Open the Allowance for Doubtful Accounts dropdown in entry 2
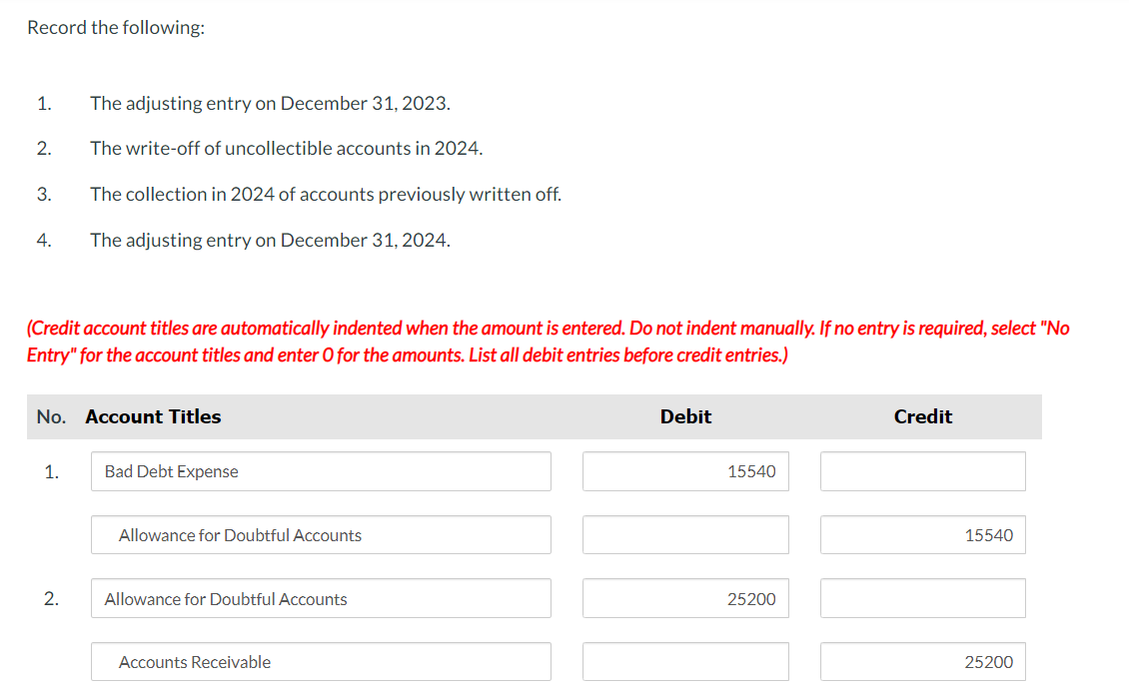The height and width of the screenshot is (697, 1129). pyautogui.click(x=320, y=598)
